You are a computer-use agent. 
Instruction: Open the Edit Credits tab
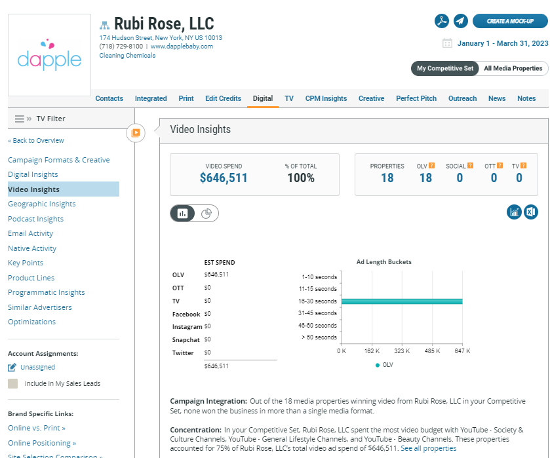pyautogui.click(x=223, y=98)
